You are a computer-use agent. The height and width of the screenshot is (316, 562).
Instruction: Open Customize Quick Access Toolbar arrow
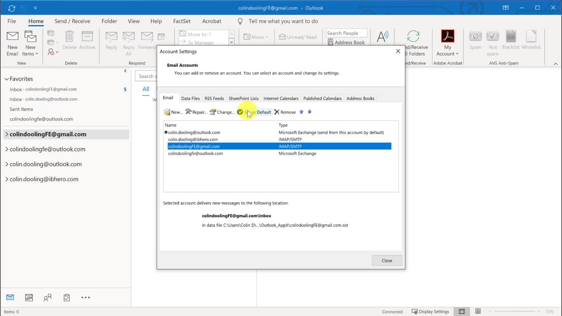click(x=35, y=8)
